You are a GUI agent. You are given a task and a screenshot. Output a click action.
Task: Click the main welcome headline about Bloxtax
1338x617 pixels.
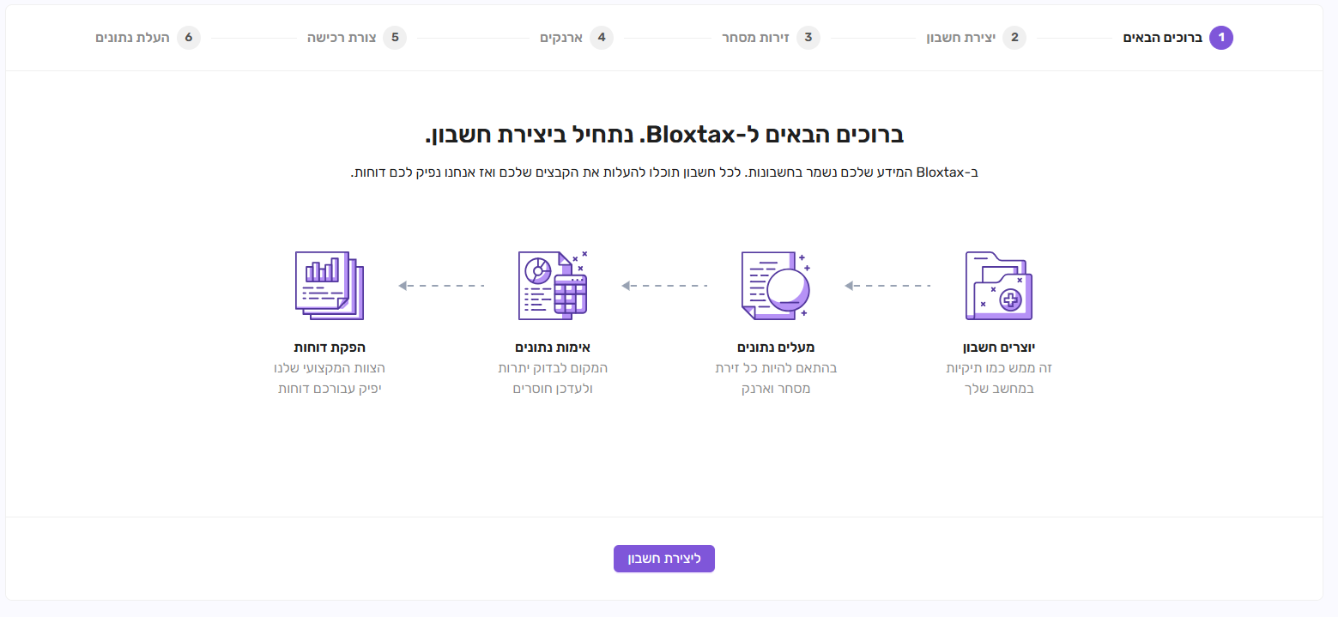pyautogui.click(x=664, y=135)
